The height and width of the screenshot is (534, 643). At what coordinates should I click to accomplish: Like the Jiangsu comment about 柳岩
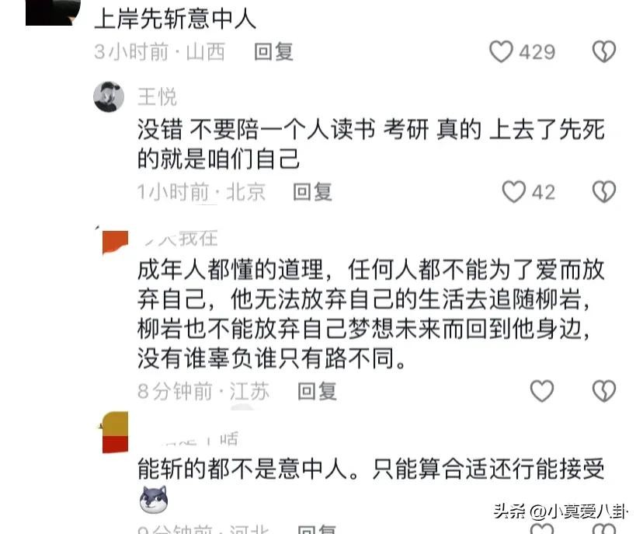[x=542, y=391]
